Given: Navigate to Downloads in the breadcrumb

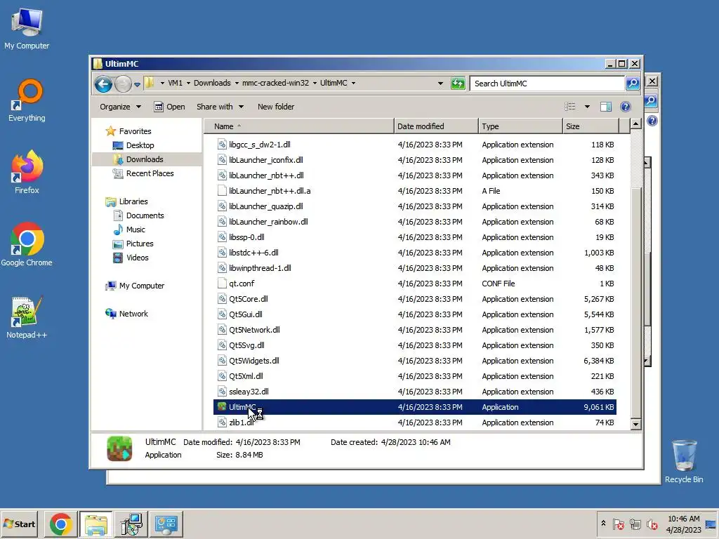Looking at the screenshot, I should (x=212, y=83).
